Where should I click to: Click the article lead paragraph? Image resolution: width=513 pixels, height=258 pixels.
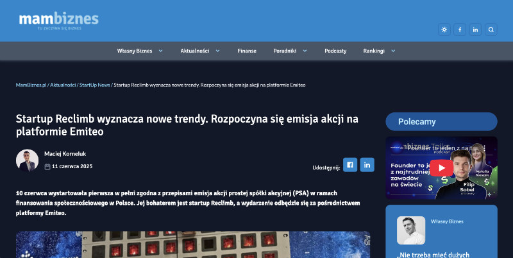(188, 203)
